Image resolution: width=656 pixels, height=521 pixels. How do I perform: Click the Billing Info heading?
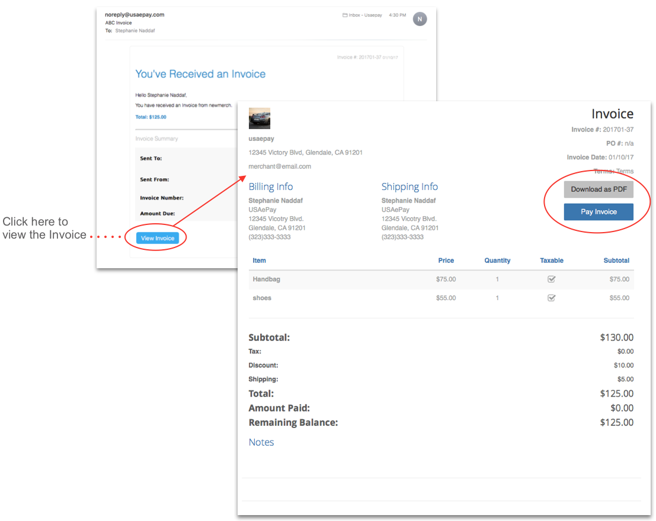coord(271,187)
